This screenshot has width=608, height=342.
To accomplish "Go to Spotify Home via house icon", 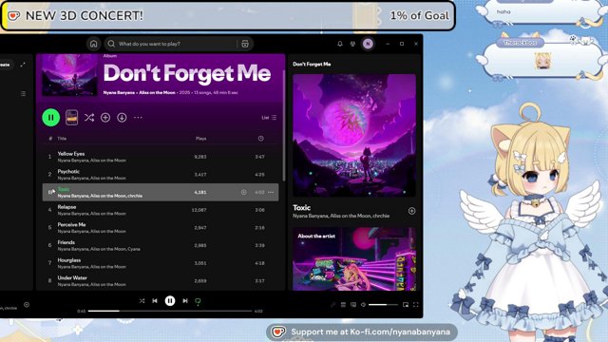I will [93, 44].
